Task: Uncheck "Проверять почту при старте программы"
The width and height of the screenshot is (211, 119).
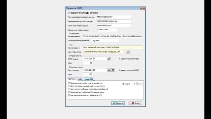Action: [69, 83]
